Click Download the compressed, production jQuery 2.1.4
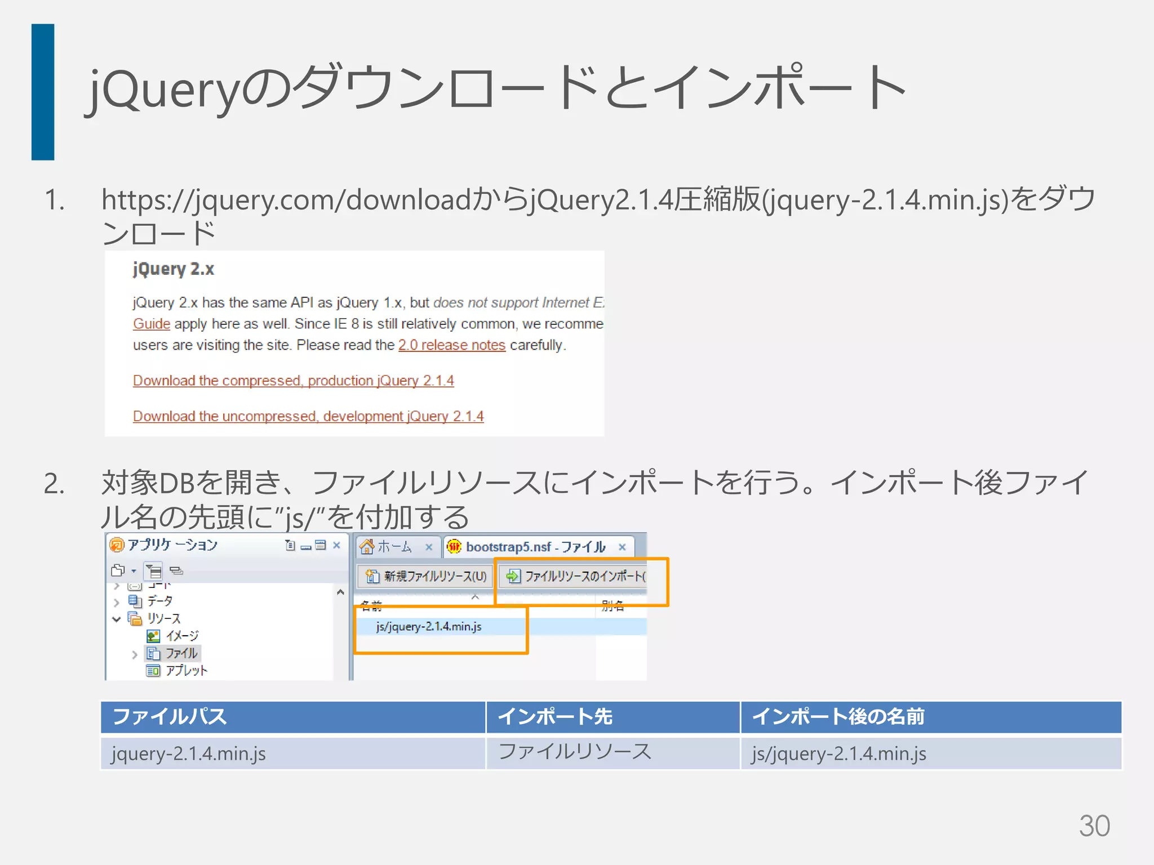The width and height of the screenshot is (1154, 865). [294, 381]
